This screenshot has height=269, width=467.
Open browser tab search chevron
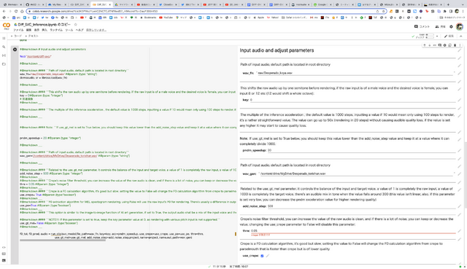tap(463, 5)
